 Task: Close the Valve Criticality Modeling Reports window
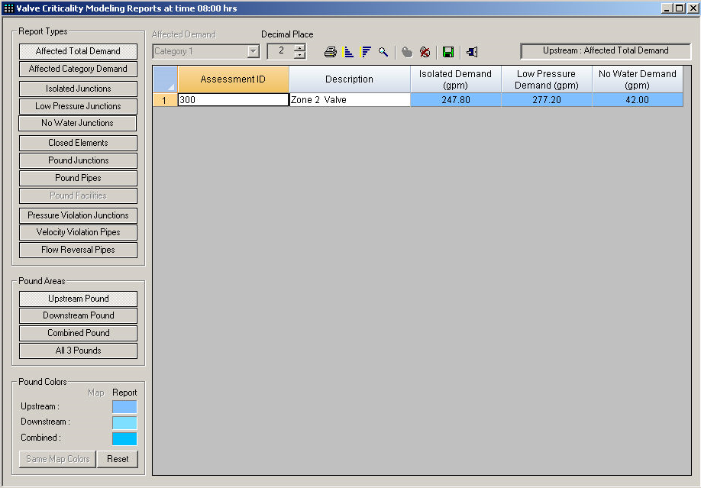[693, 8]
